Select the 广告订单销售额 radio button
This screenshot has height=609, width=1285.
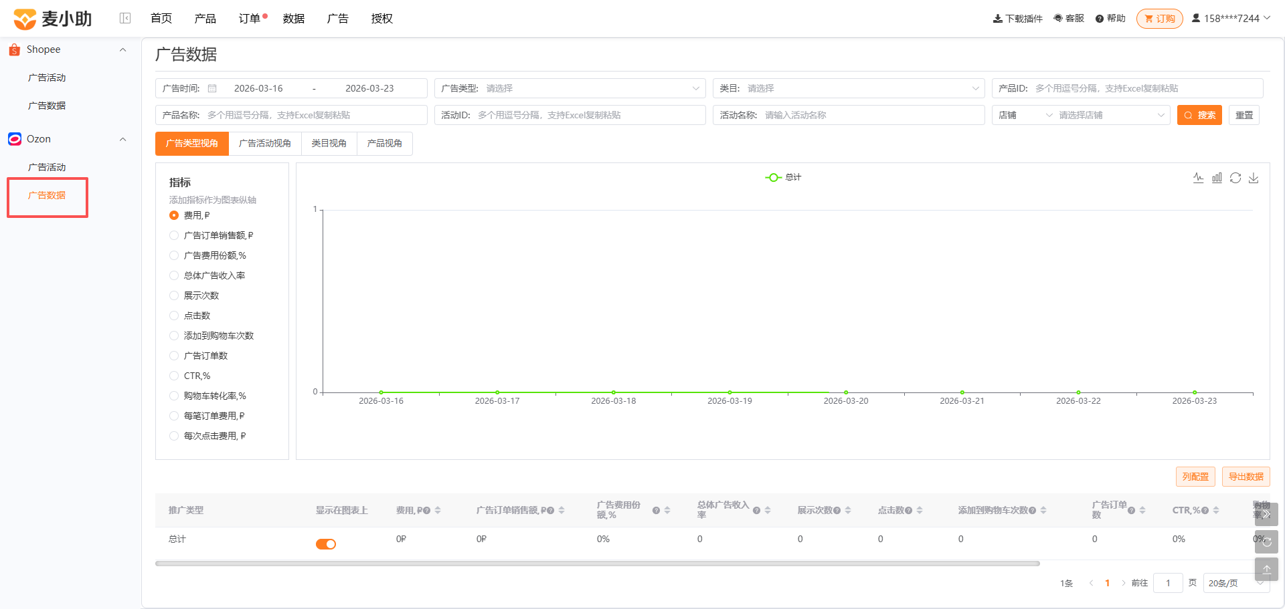(174, 235)
